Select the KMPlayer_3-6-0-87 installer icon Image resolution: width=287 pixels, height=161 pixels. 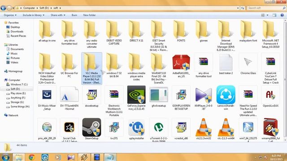point(203,95)
